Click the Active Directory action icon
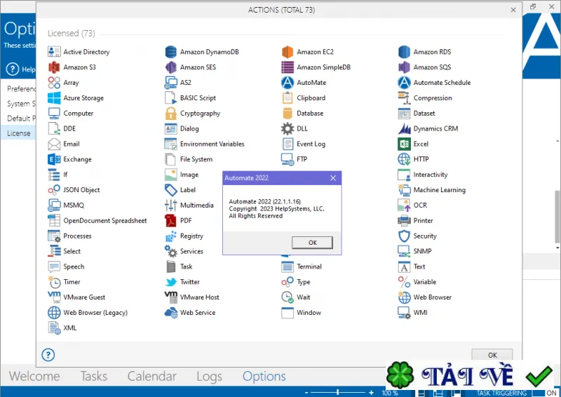Image resolution: width=561 pixels, height=397 pixels. [54, 52]
